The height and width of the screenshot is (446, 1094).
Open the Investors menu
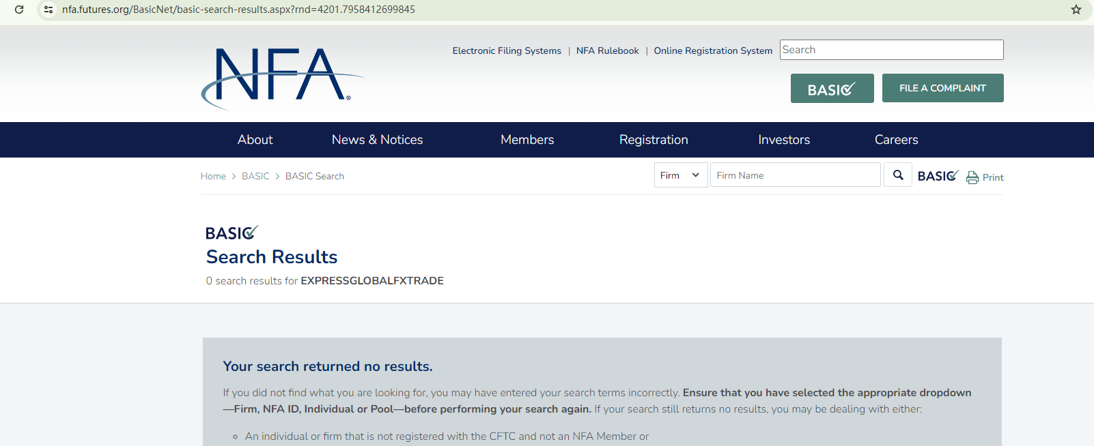pos(783,140)
